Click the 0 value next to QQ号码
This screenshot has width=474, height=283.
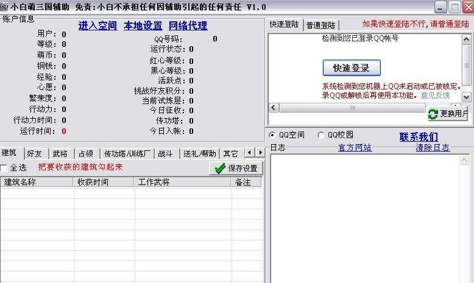(215, 39)
